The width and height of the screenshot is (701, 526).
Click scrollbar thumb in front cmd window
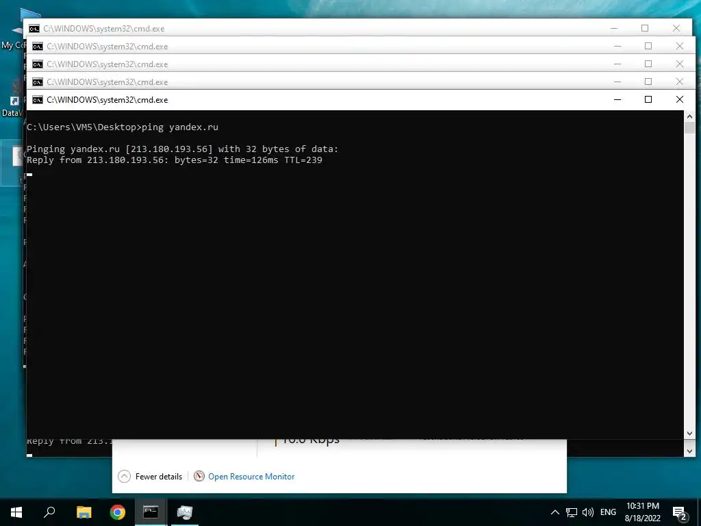(689, 127)
